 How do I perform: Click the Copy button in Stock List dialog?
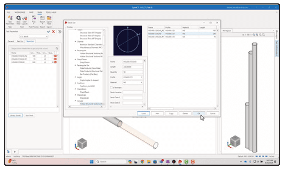point(171,113)
